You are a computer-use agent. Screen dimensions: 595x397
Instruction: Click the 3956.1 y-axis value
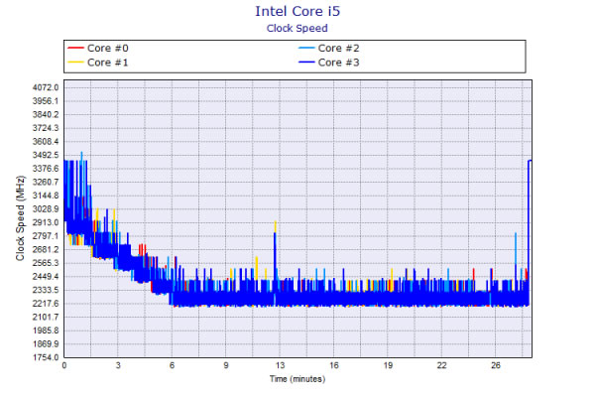coord(46,101)
